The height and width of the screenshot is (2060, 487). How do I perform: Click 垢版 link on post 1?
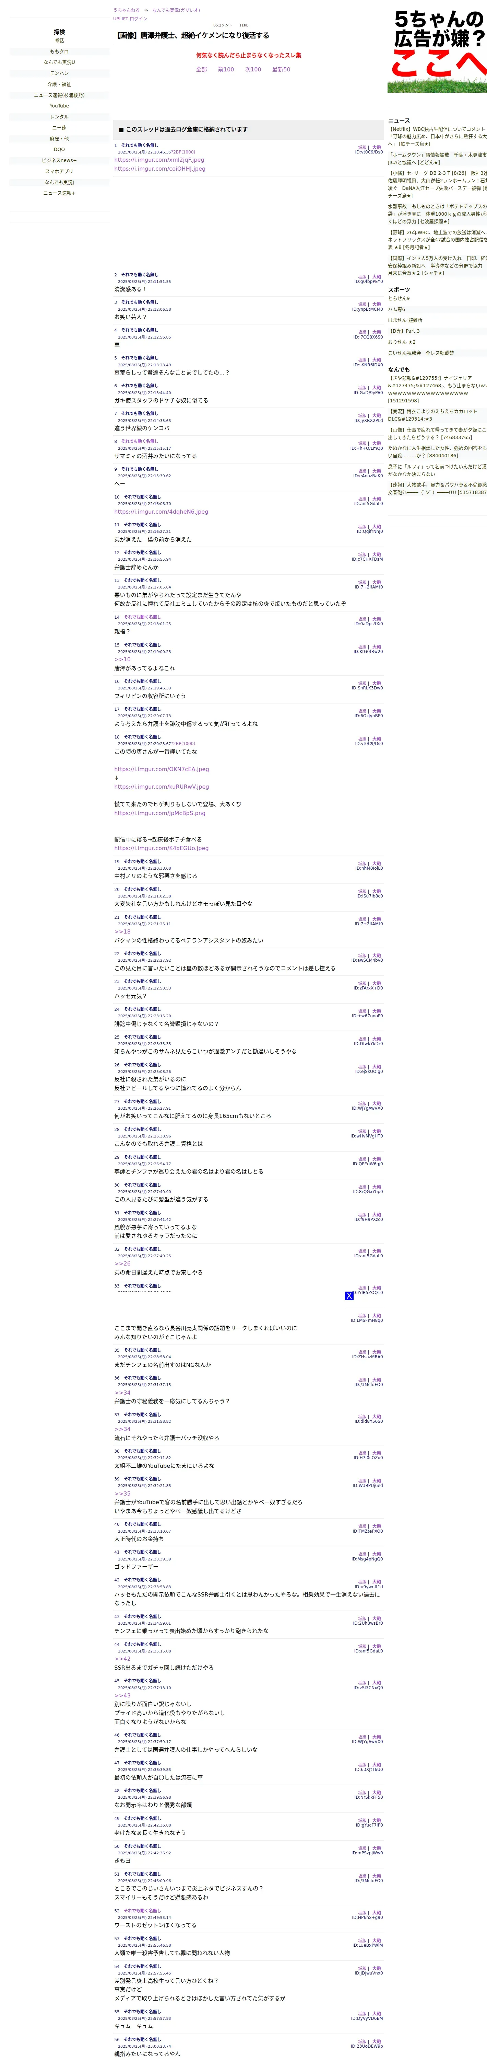click(362, 147)
